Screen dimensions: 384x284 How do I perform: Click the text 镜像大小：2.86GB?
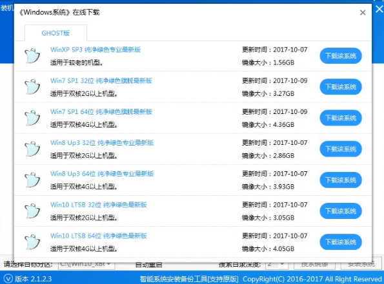(268, 156)
